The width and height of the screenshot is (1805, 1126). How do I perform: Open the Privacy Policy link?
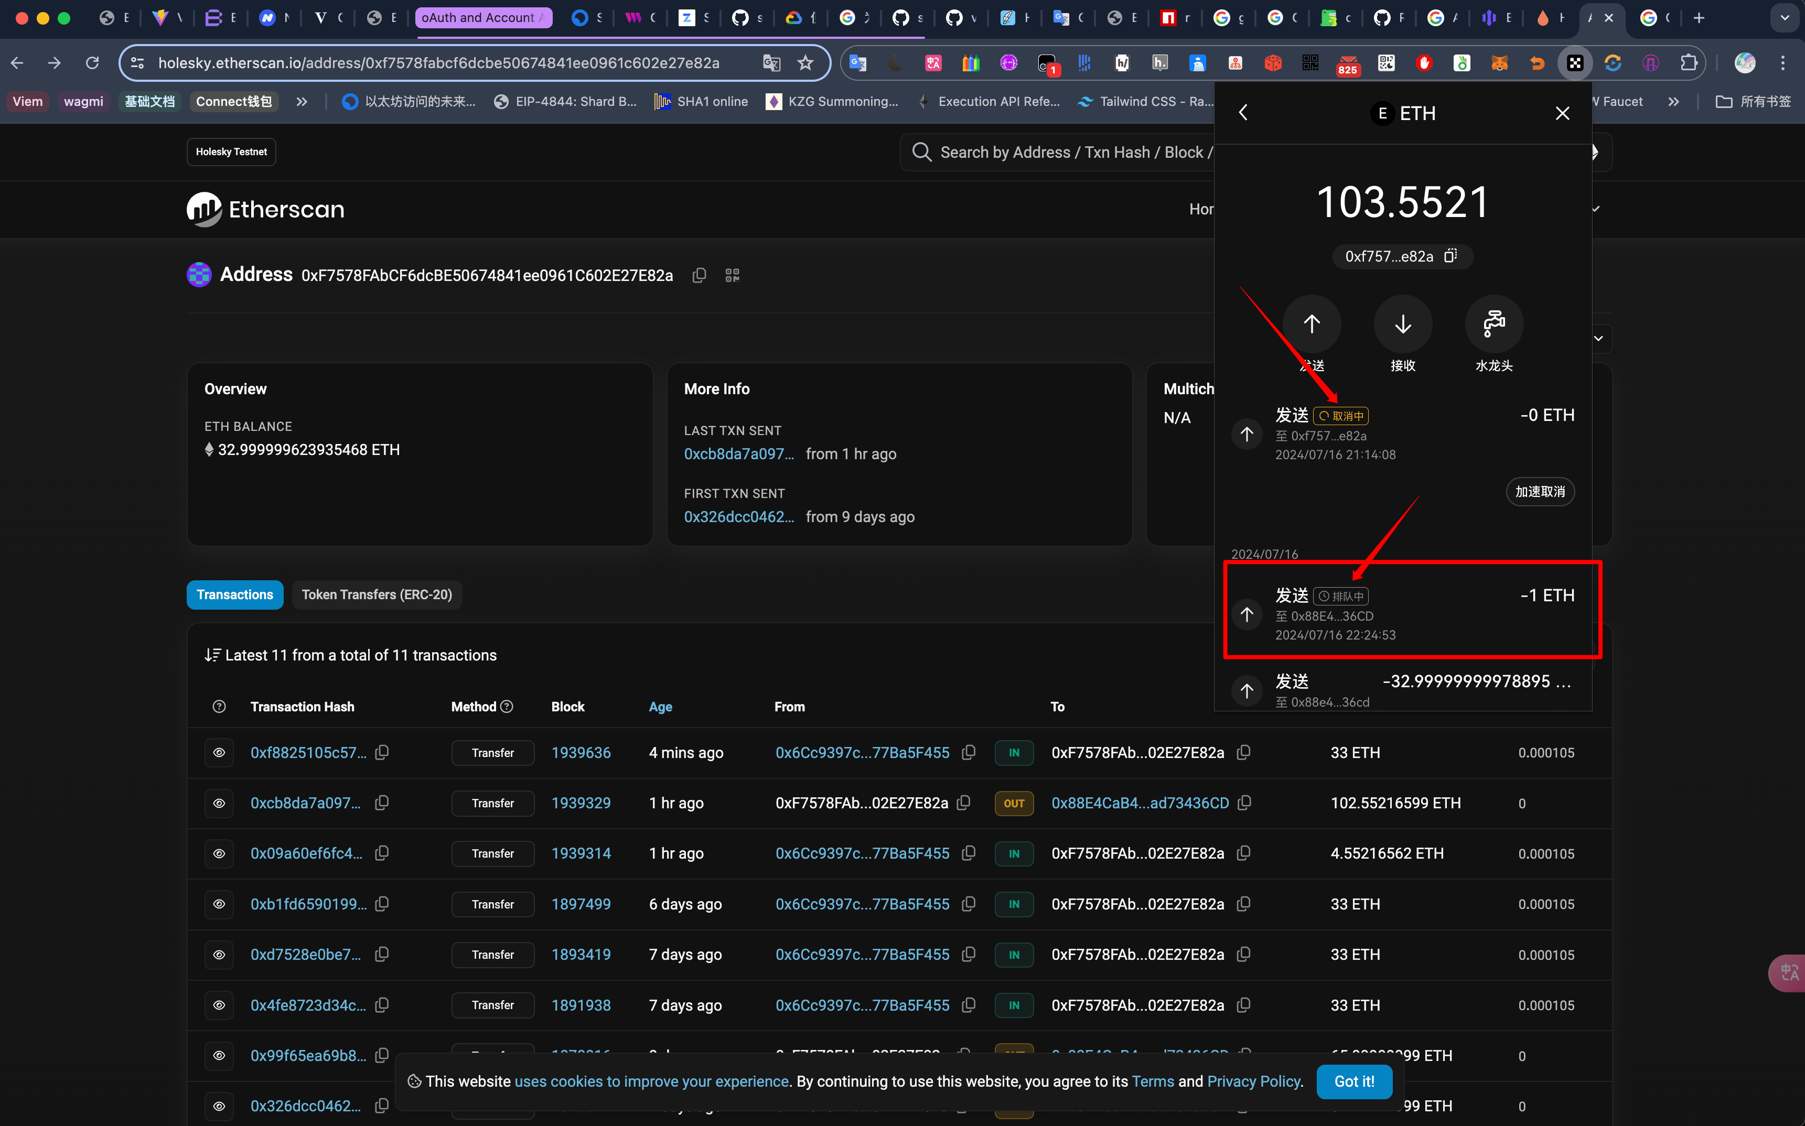click(x=1254, y=1081)
